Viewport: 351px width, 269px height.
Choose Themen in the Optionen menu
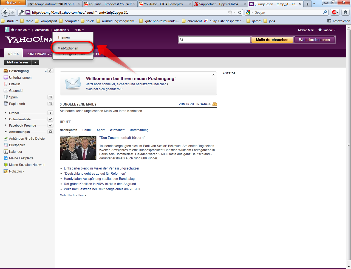pyautogui.click(x=64, y=37)
